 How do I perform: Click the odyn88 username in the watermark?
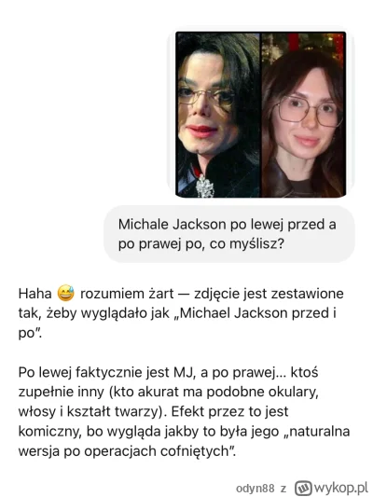pos(256,488)
